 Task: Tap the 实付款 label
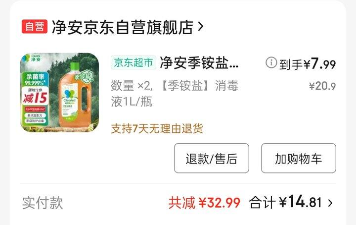click(43, 203)
